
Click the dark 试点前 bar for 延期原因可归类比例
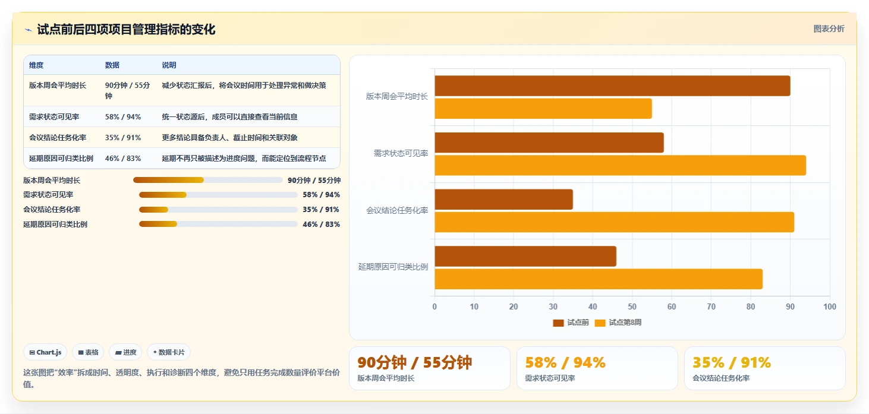click(x=525, y=256)
